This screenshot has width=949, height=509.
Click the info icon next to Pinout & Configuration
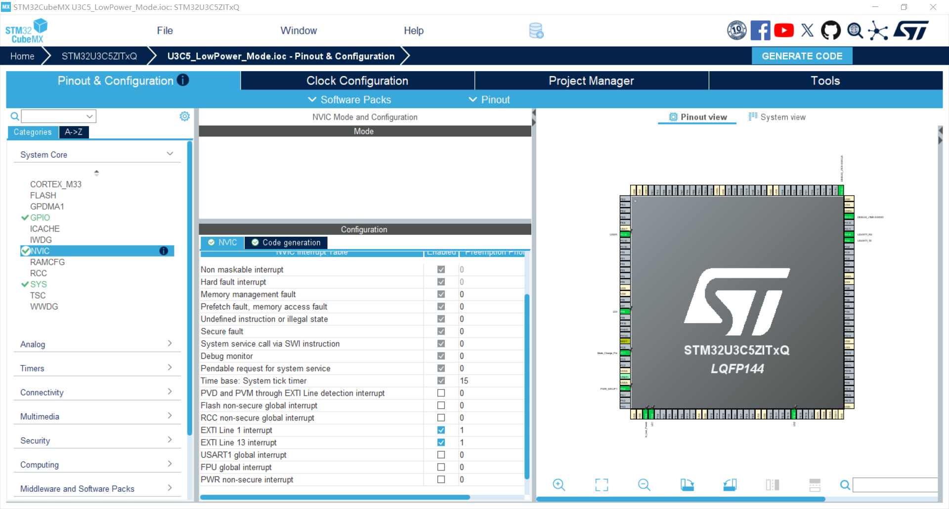tap(183, 80)
